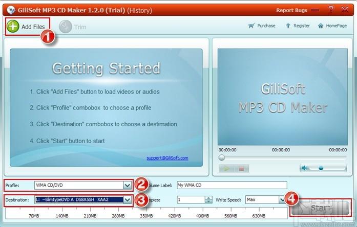Click the HomePage house icon
Image resolution: width=357 pixels, height=227 pixels.
[x=321, y=26]
